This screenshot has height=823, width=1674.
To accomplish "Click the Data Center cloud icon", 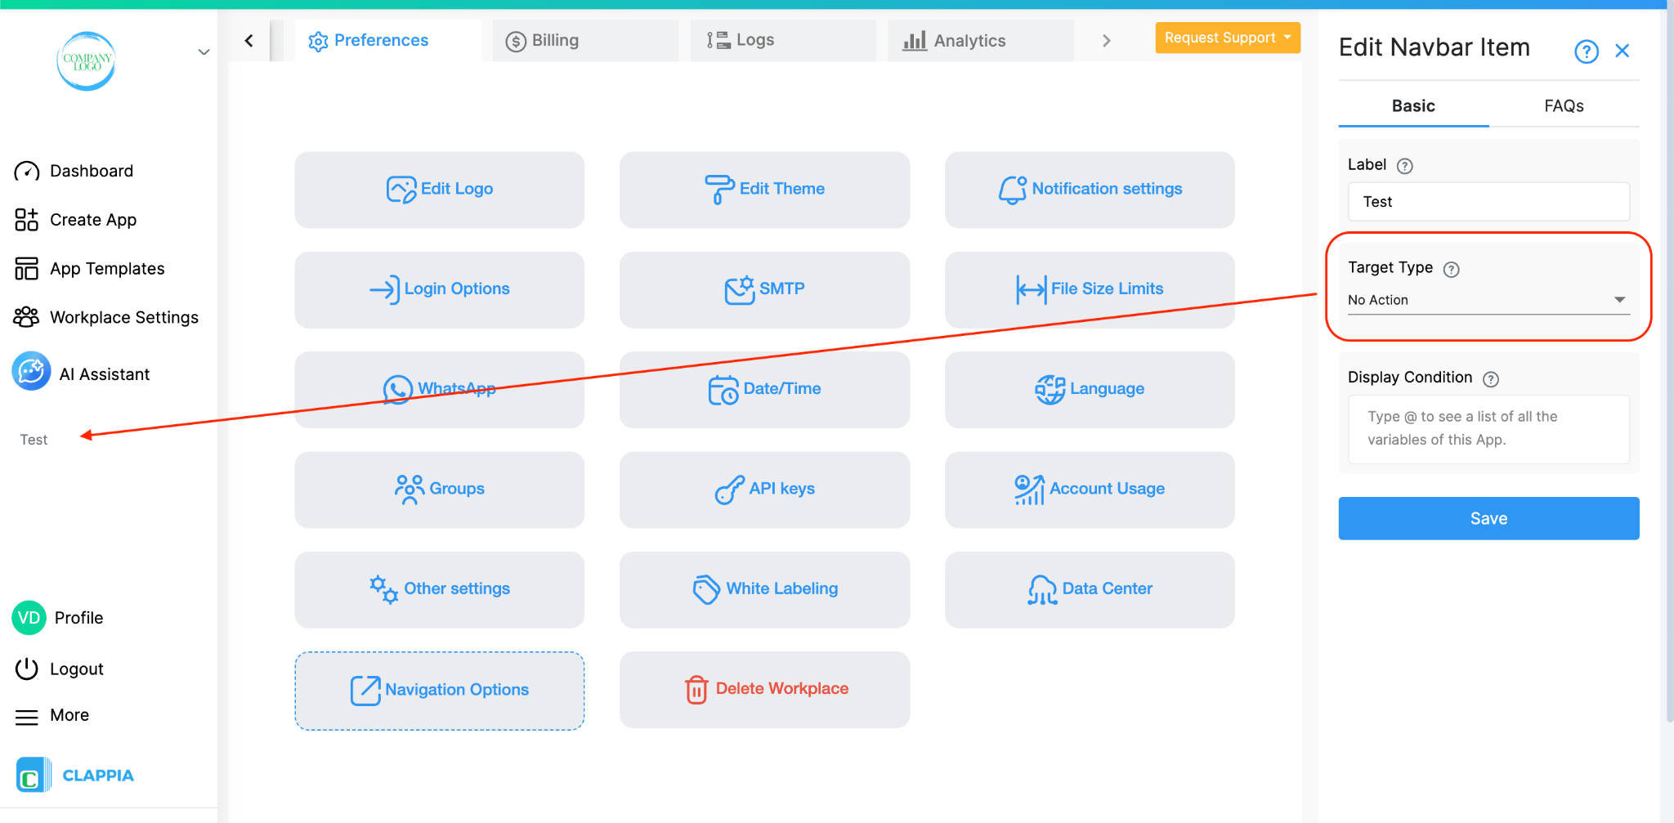I will click(1042, 589).
